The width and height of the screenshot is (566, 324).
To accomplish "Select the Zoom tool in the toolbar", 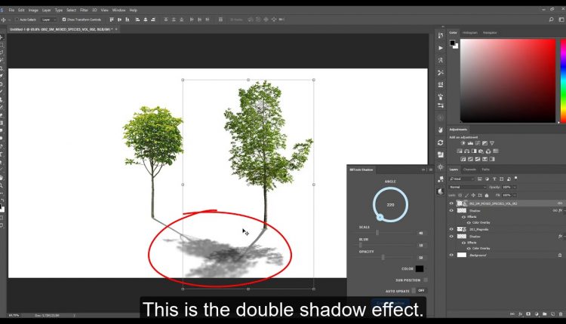I will point(3,185).
